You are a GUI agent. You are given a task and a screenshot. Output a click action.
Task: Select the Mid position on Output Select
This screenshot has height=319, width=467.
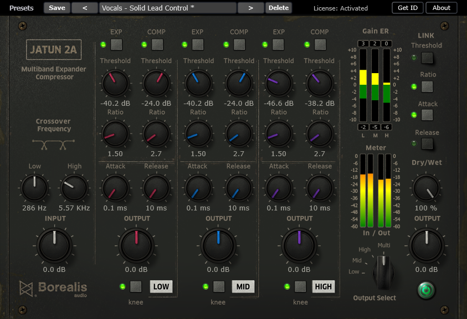(x=357, y=260)
